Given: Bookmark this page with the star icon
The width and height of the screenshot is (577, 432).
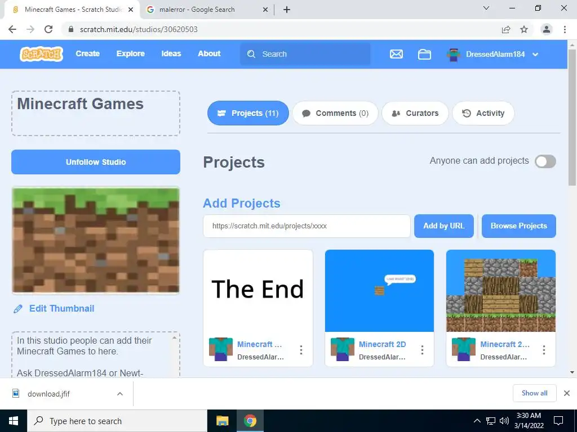Looking at the screenshot, I should click(x=524, y=29).
